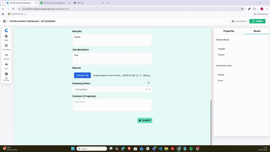270x152 pixels.
Task: Click the Job description text area
Action: coord(112,59)
